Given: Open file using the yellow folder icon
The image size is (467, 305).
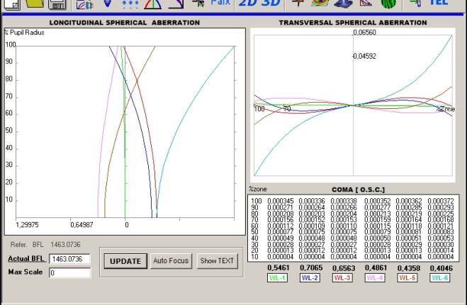Looking at the screenshot, I should [x=35, y=4].
